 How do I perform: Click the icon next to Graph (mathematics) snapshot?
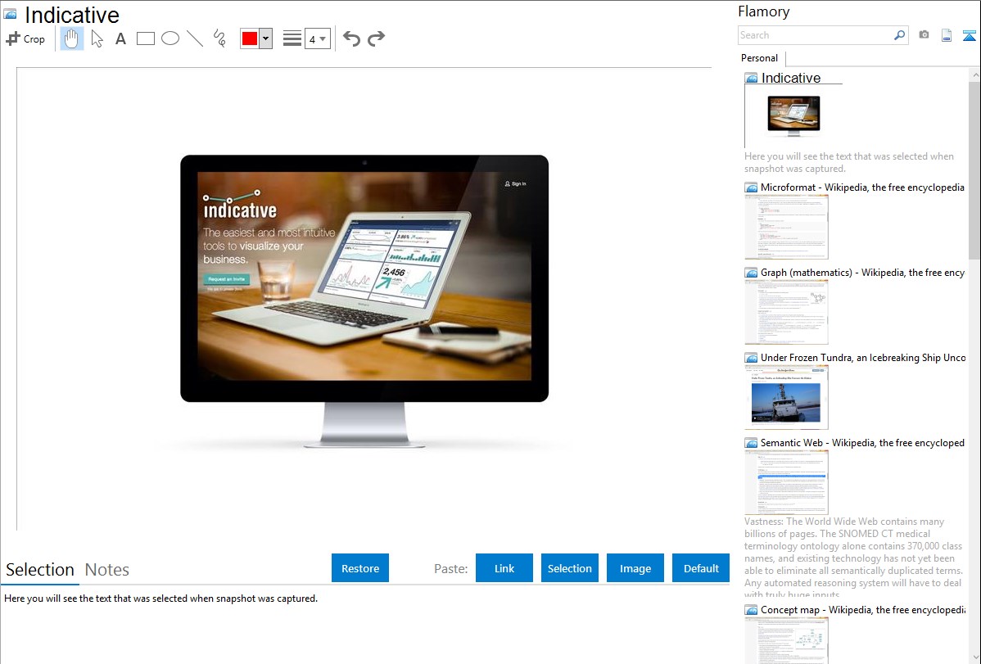pyautogui.click(x=751, y=273)
